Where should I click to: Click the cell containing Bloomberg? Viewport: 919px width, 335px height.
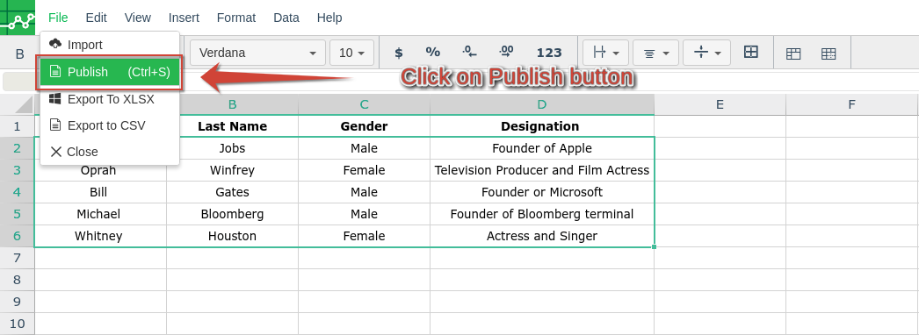[x=232, y=214]
